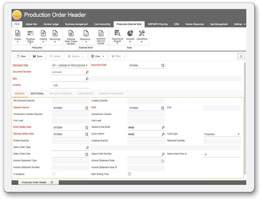
Task: Switch to the MRP/MPS Planning tab
Action: pos(158,24)
